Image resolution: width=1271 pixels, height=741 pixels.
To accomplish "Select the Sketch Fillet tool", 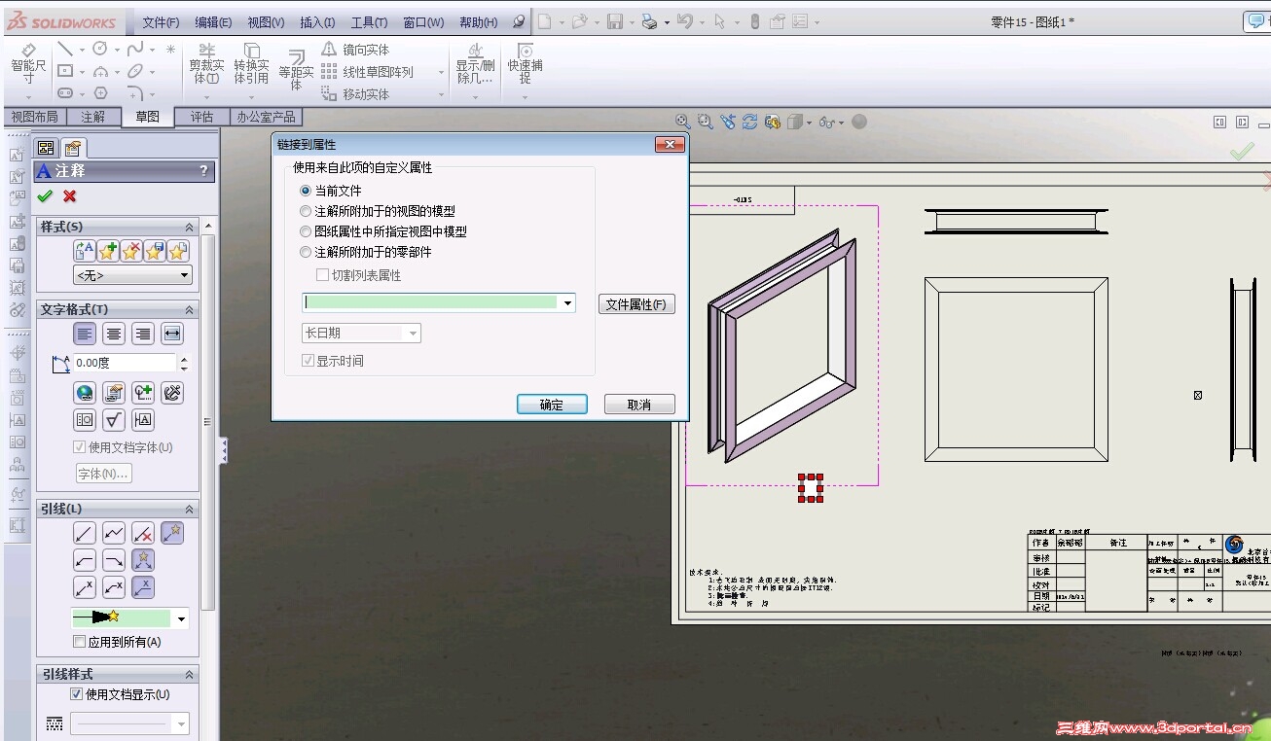I will pos(135,93).
